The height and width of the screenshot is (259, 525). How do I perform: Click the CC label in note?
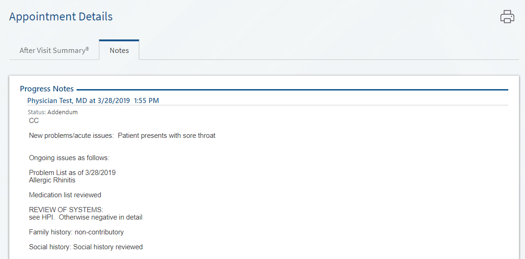tap(34, 121)
